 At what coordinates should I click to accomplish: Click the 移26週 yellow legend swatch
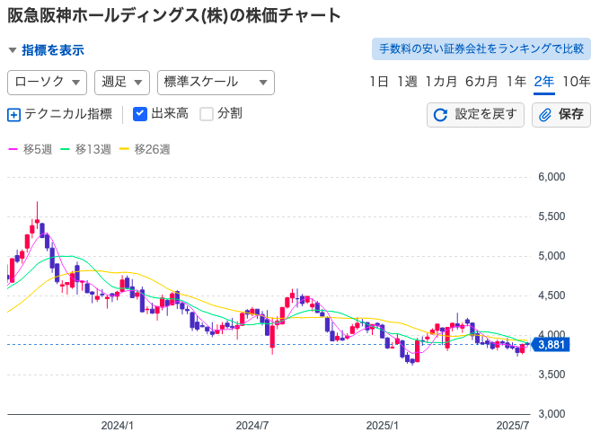pyautogui.click(x=124, y=149)
